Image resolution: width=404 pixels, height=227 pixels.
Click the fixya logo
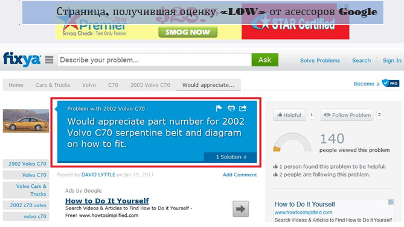click(22, 60)
